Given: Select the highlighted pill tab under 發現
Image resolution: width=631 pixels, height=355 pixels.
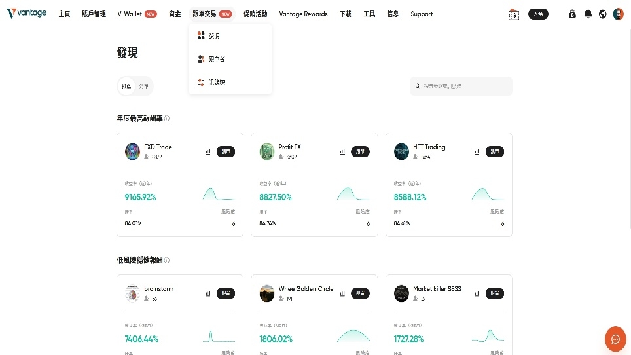Looking at the screenshot, I should point(126,86).
